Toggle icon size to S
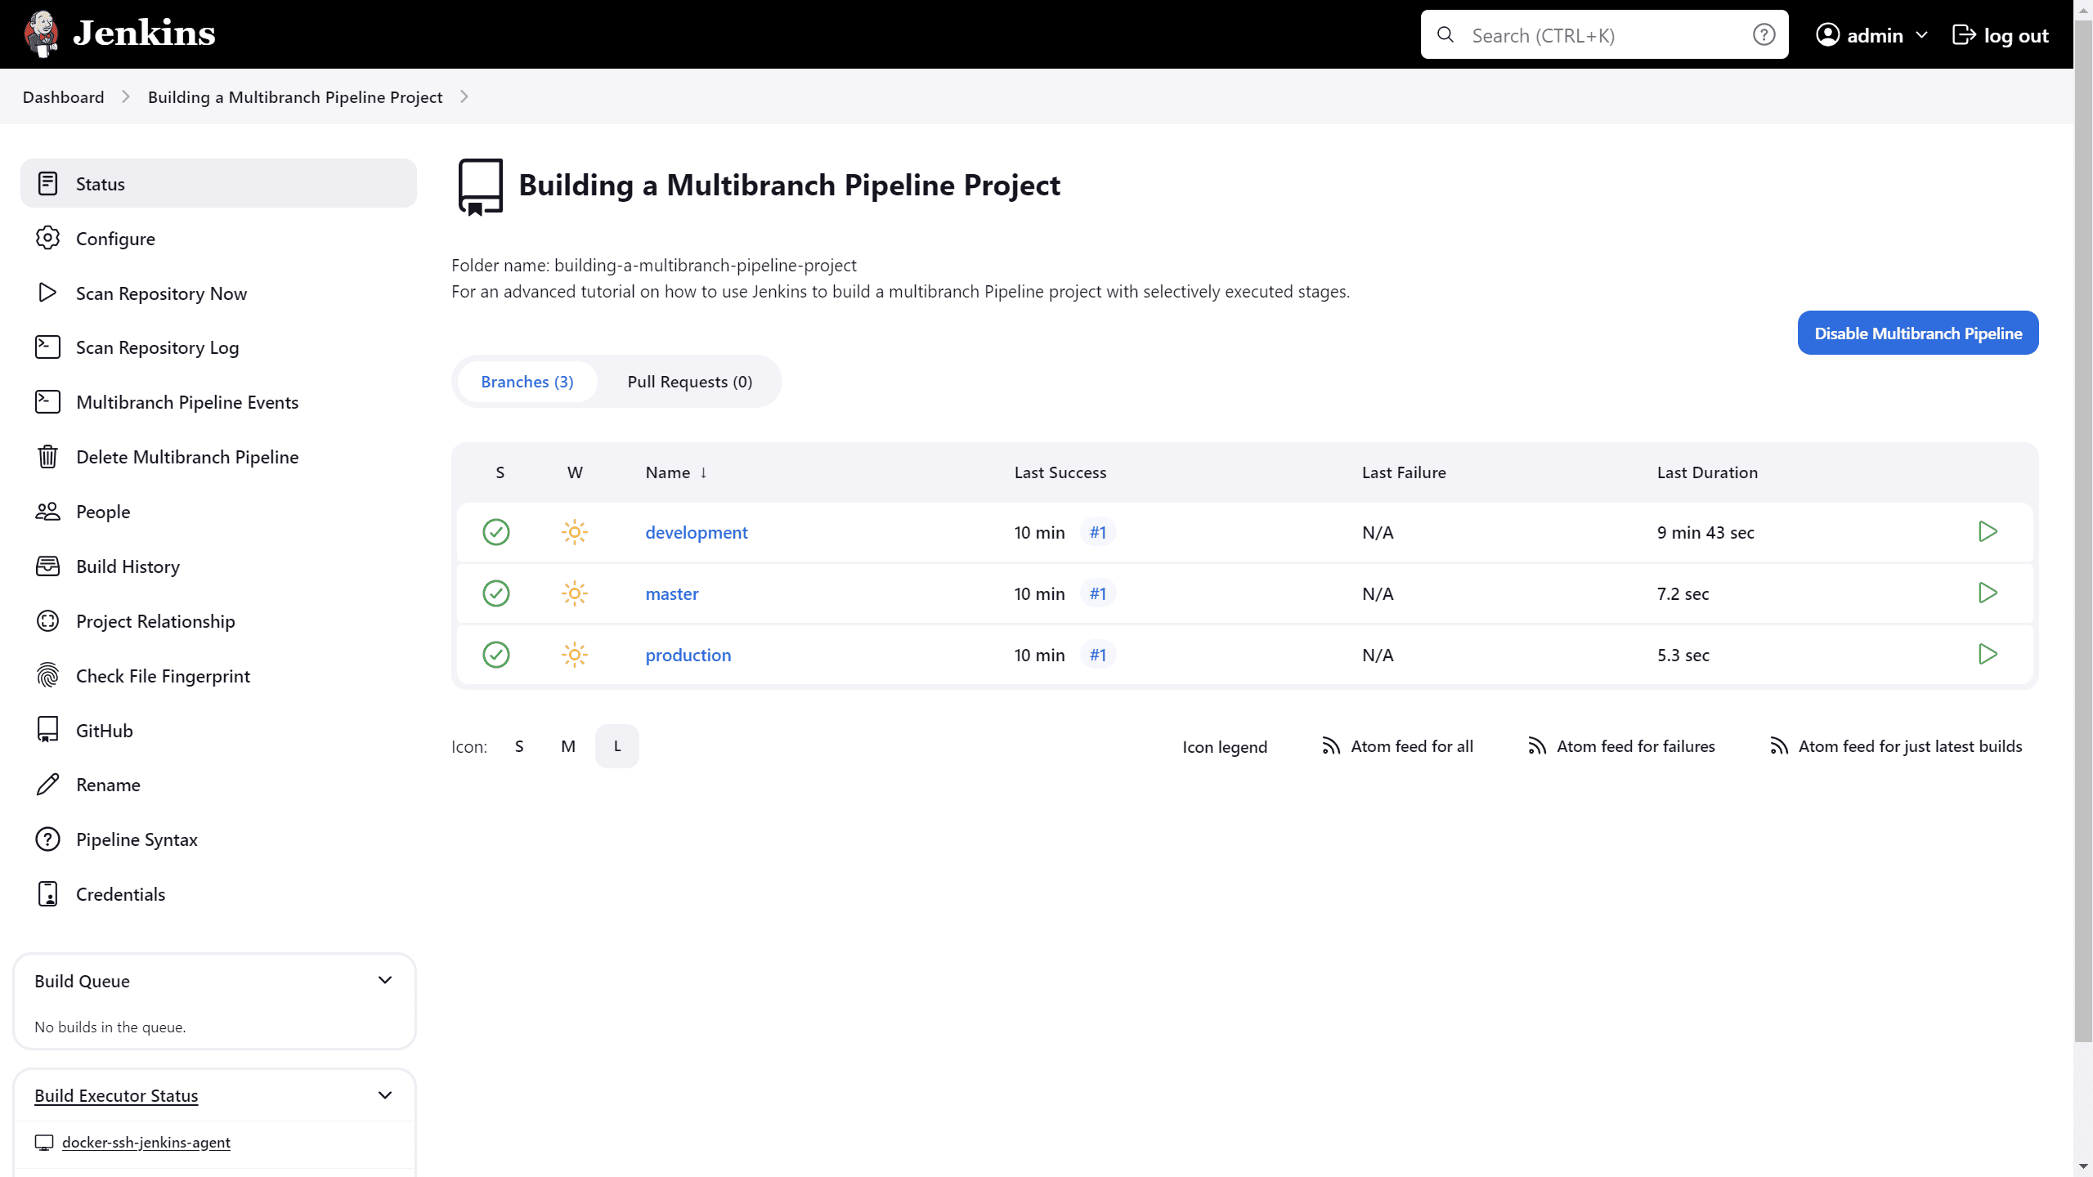2093x1177 pixels. pyautogui.click(x=519, y=746)
